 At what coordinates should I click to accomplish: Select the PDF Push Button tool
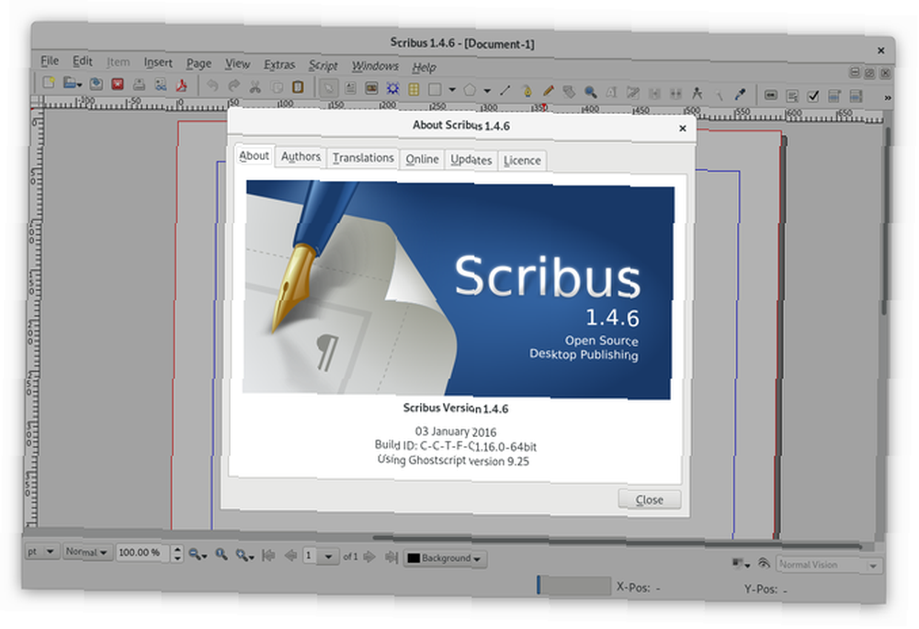pyautogui.click(x=771, y=95)
